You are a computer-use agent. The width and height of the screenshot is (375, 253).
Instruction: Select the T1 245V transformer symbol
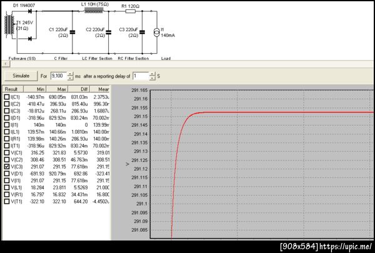(x=9, y=25)
